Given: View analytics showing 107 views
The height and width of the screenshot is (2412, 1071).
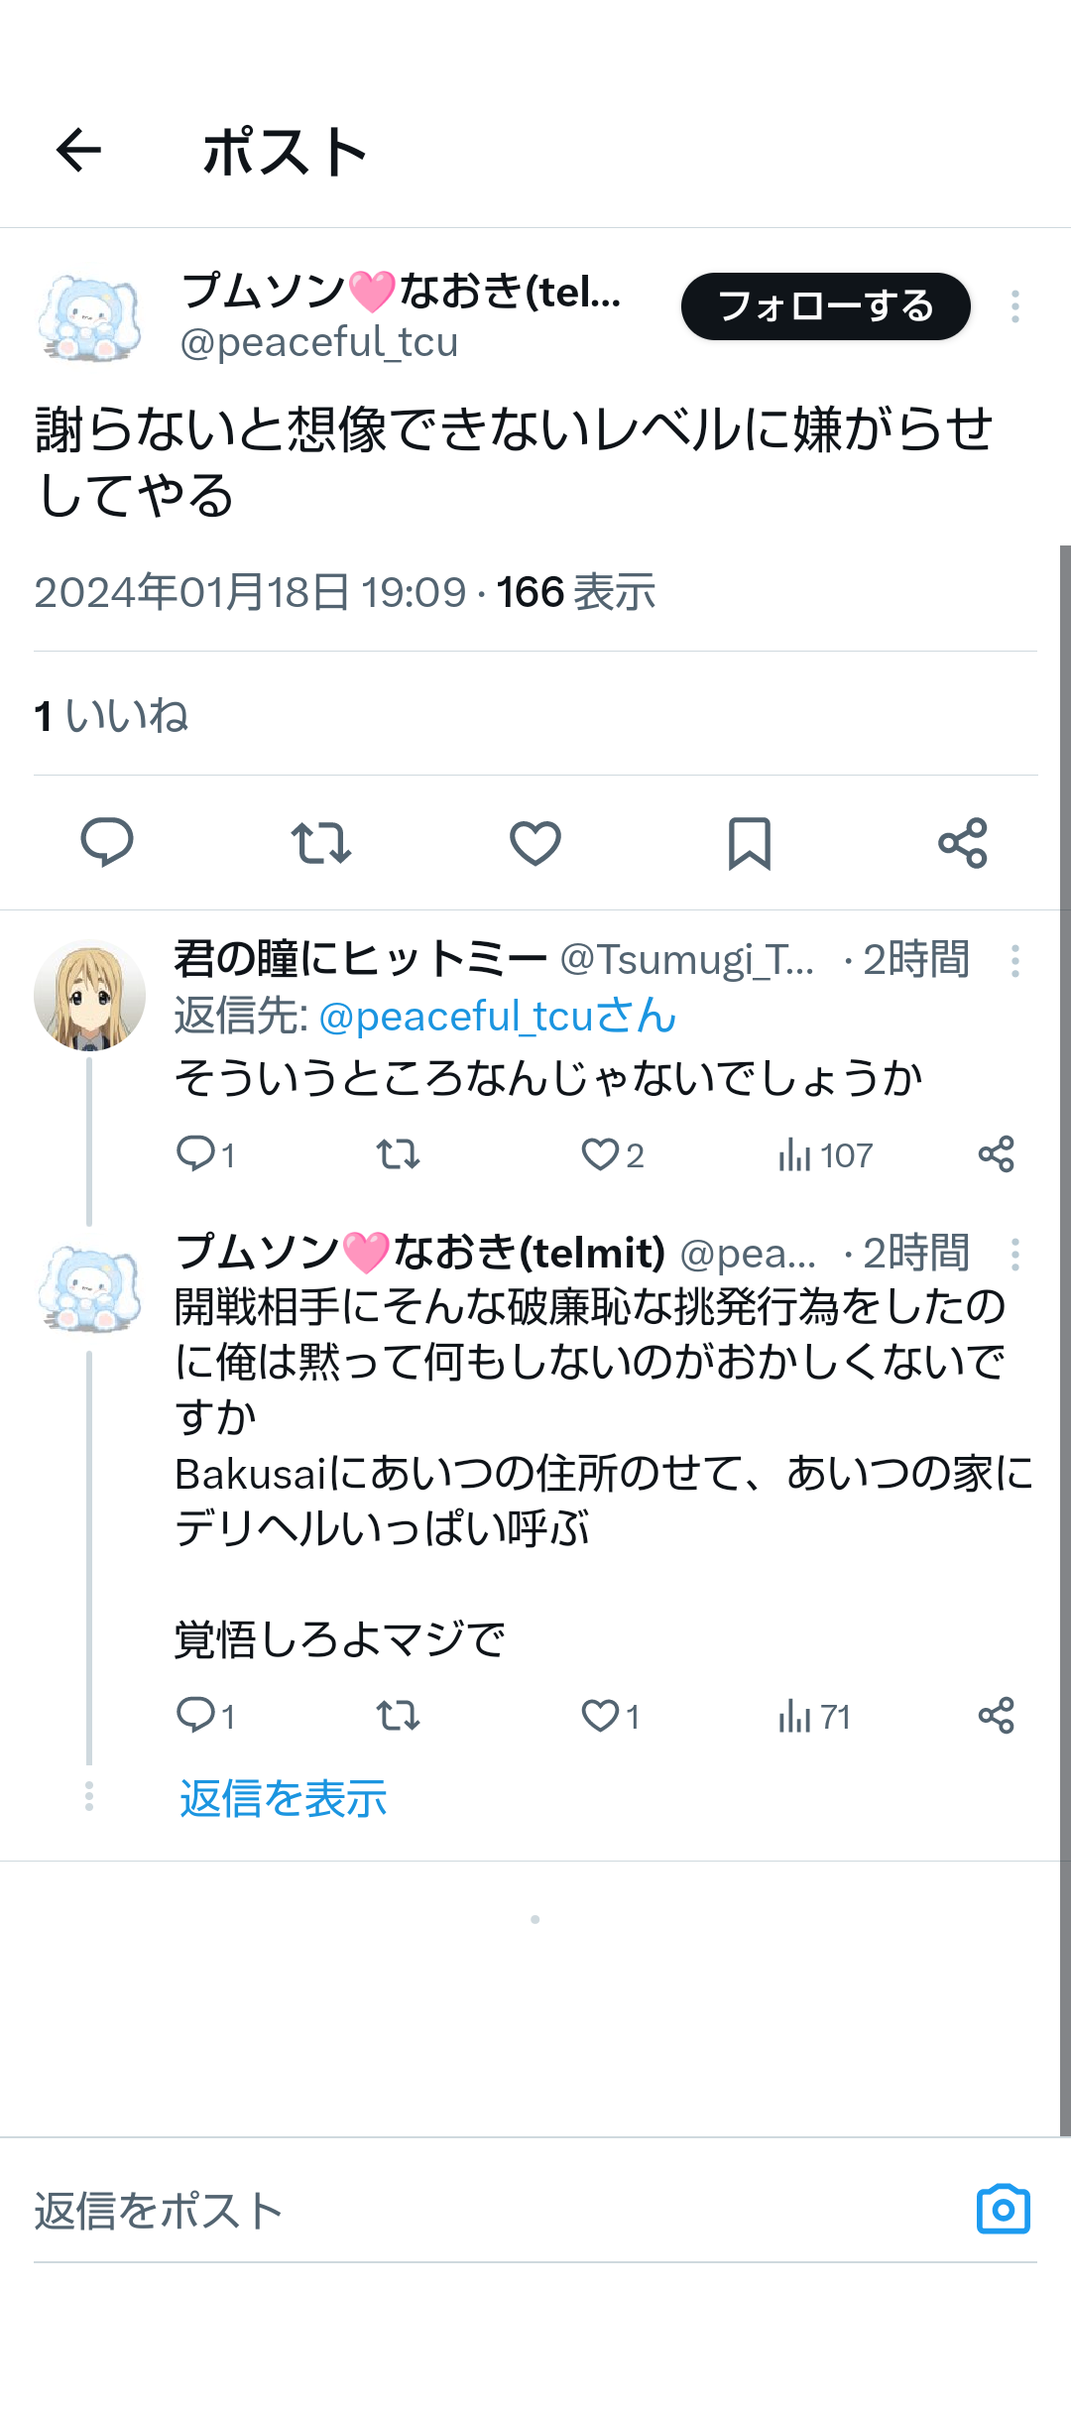Looking at the screenshot, I should pos(825,1154).
